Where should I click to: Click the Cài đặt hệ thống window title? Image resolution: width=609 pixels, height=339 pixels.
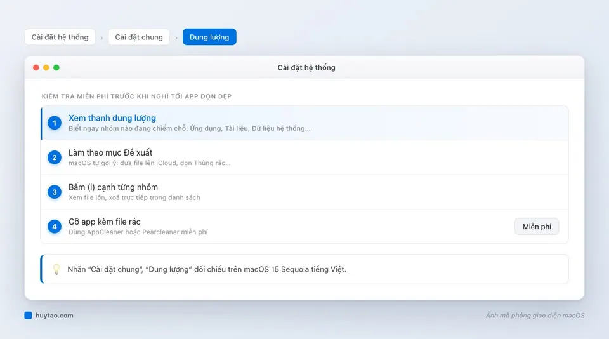pos(306,68)
